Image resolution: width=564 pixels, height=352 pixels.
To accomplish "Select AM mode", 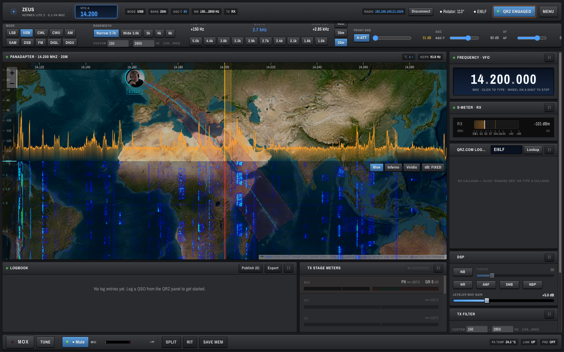I will (x=70, y=33).
